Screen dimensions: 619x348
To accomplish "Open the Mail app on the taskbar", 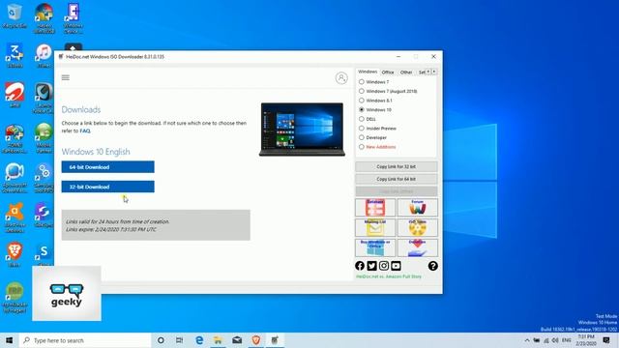I will pyautogui.click(x=237, y=340).
